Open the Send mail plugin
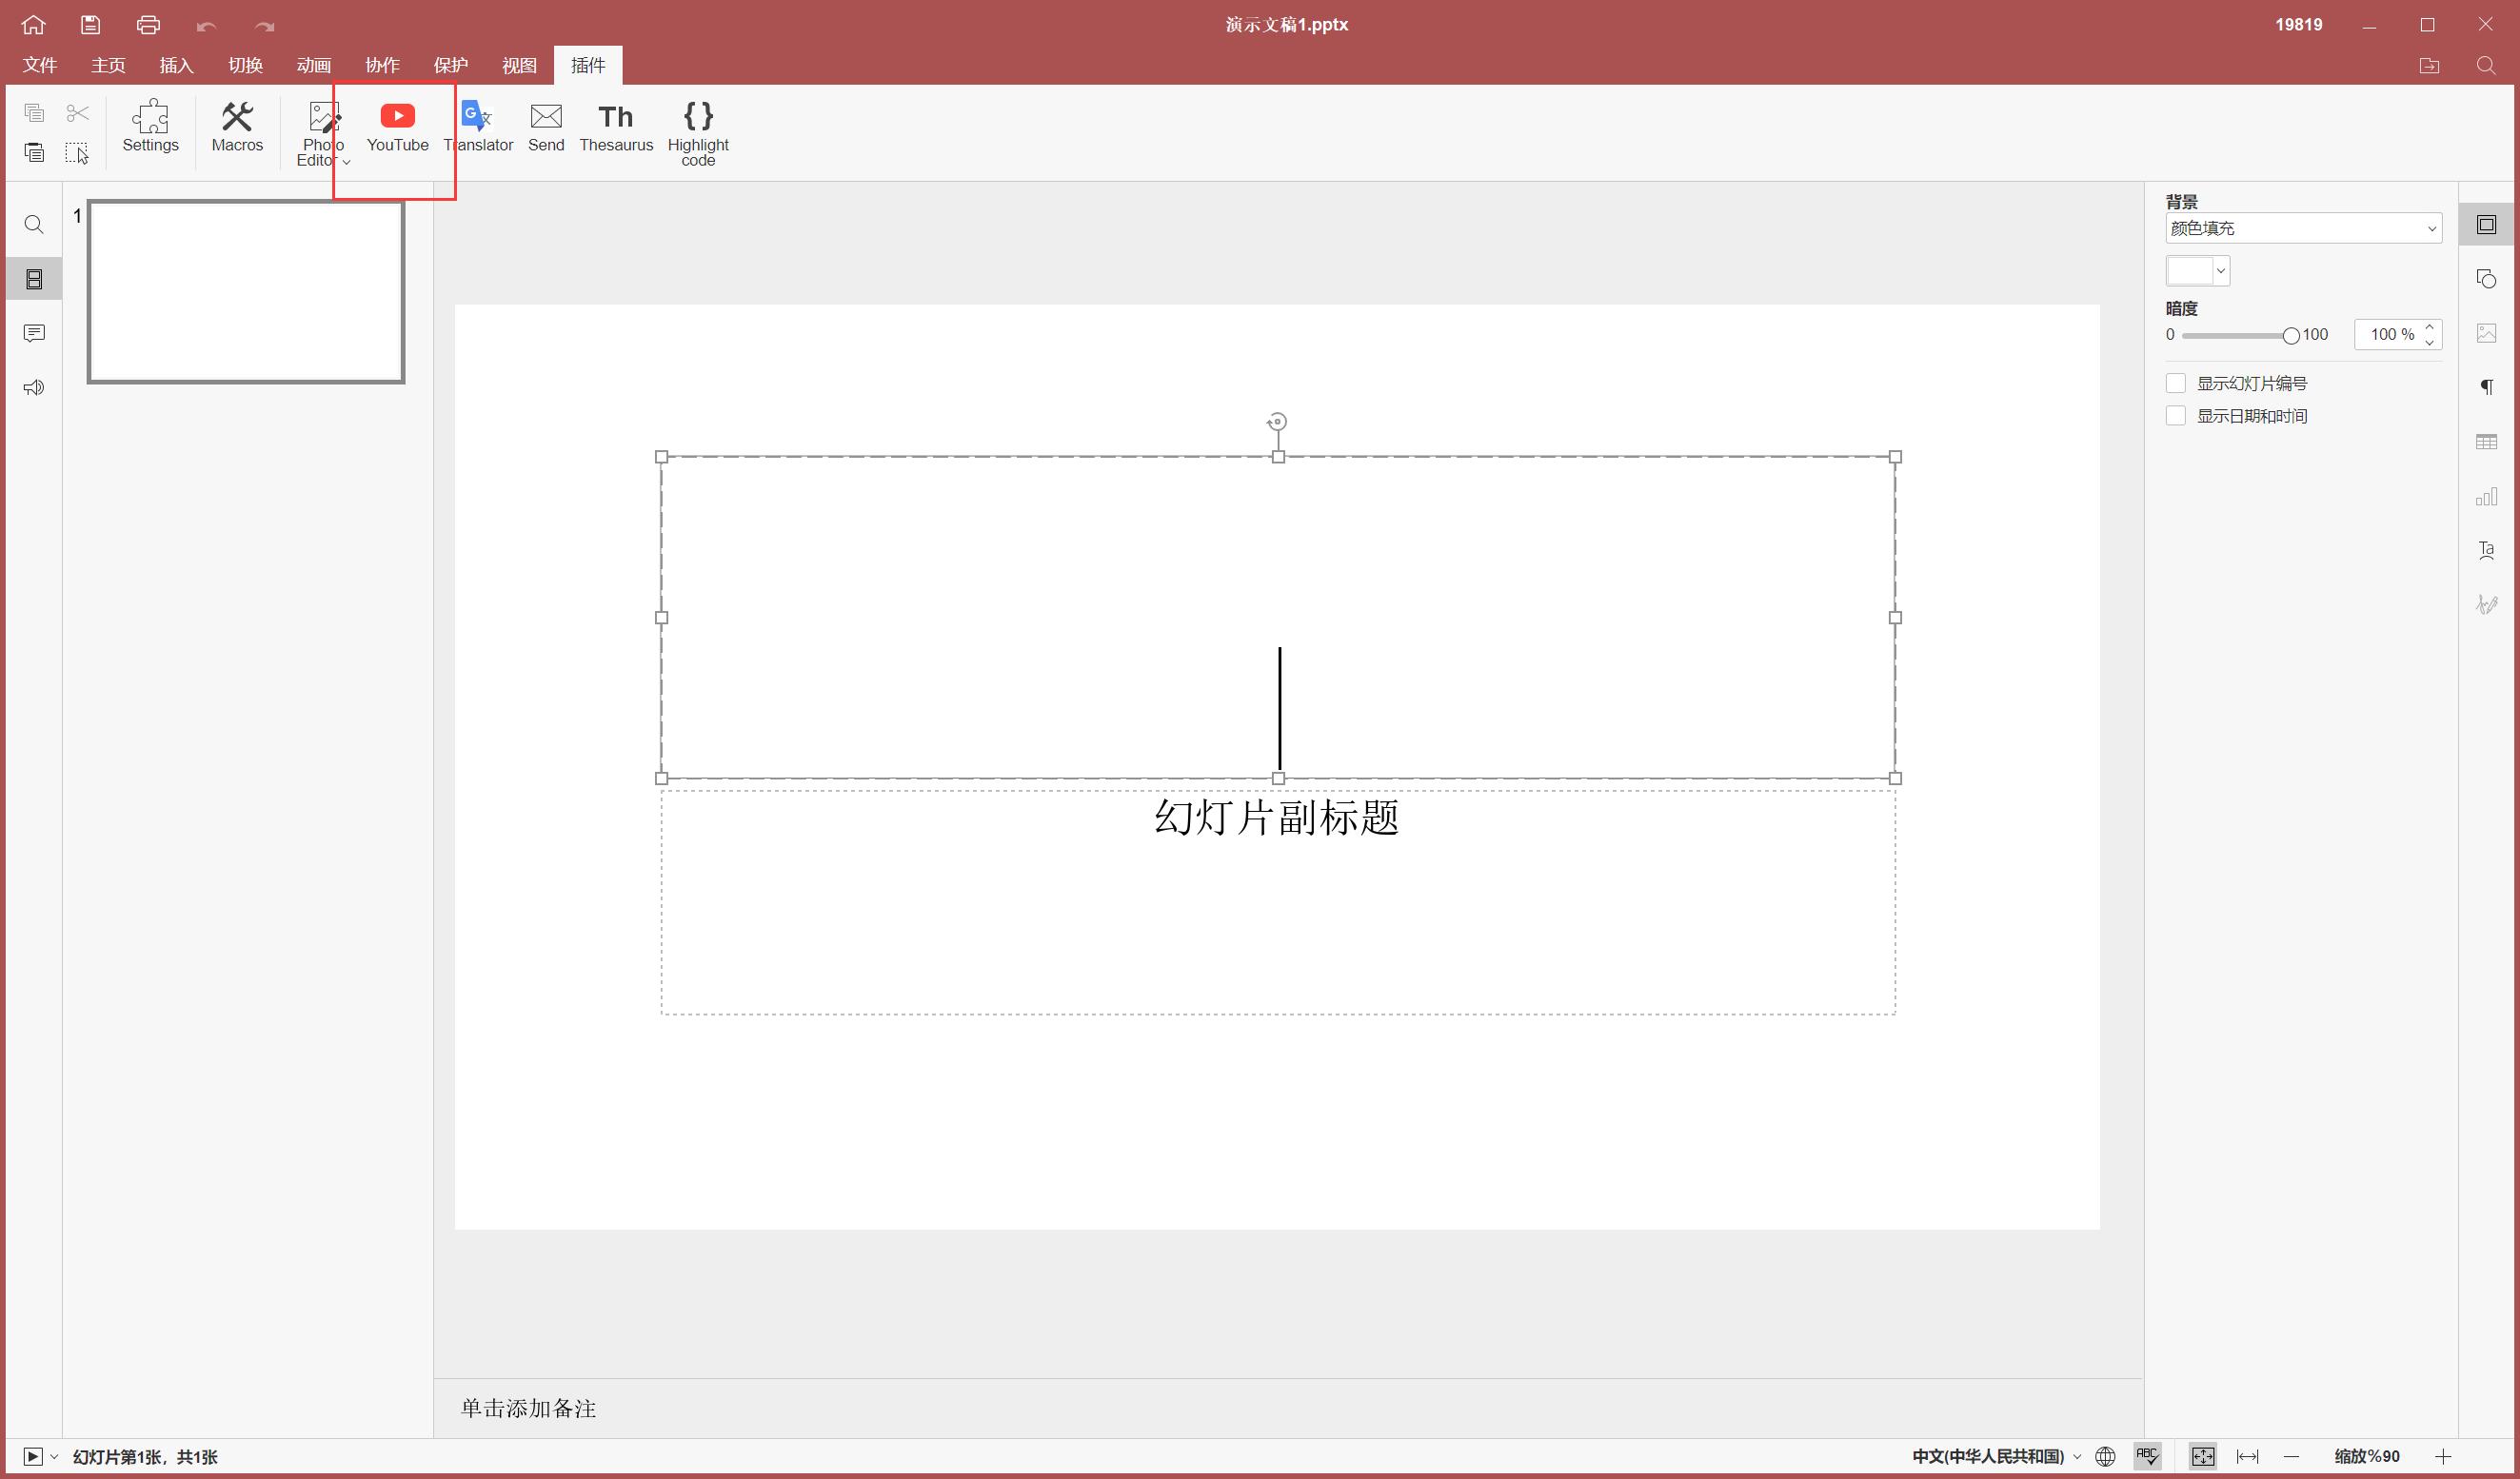 coord(546,128)
